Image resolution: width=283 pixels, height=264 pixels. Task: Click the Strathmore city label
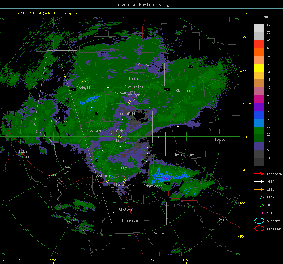(153, 186)
